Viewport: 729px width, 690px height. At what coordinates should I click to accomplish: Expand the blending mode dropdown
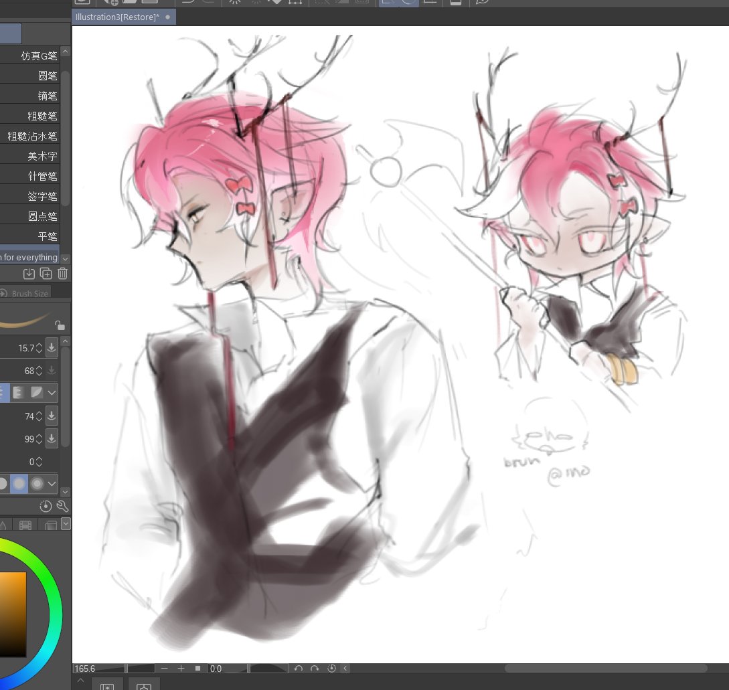pyautogui.click(x=52, y=393)
